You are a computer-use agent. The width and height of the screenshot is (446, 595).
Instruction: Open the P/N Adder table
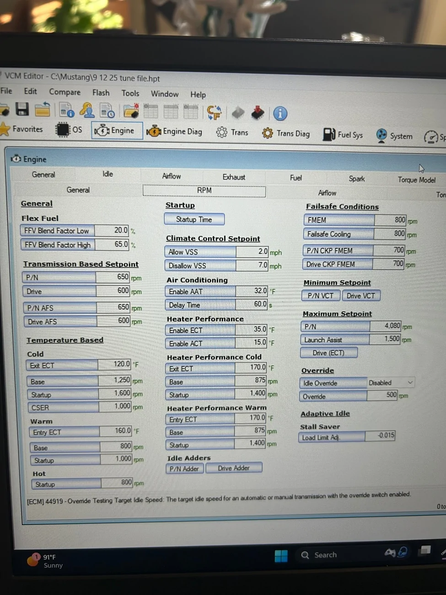184,469
